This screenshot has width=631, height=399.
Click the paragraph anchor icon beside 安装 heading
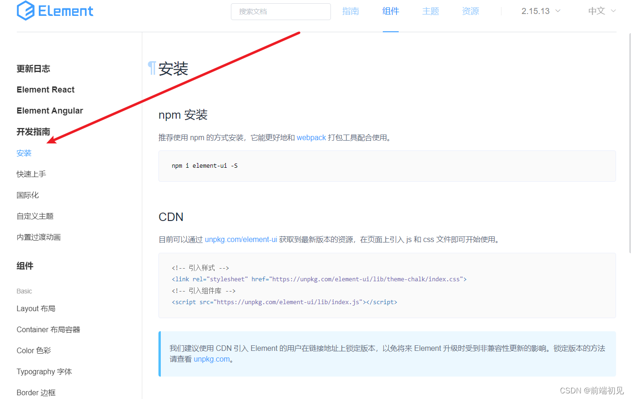[152, 68]
